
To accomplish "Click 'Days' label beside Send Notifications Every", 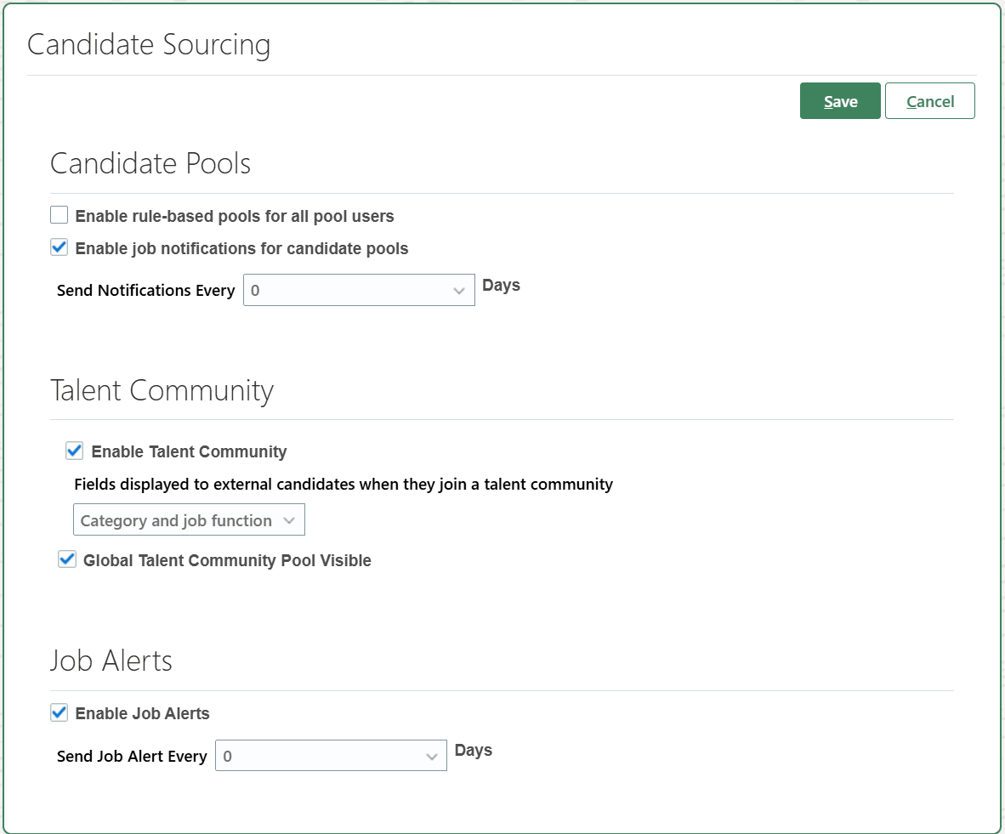I will 501,286.
